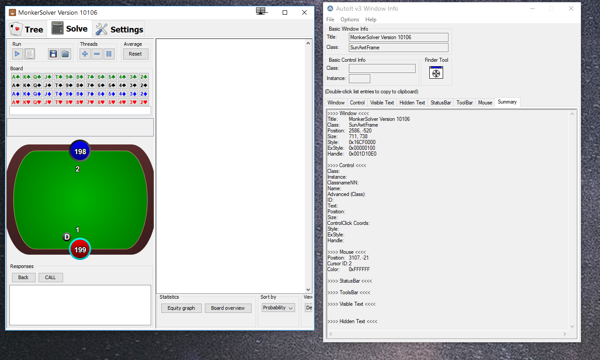Switch to the Control tab in AutoIt

357,103
